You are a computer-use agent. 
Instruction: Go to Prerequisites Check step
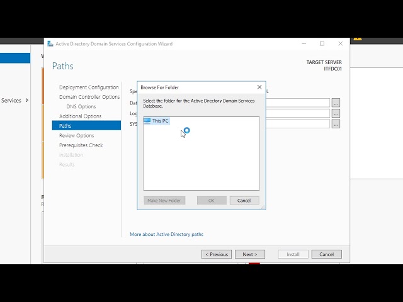[81, 145]
